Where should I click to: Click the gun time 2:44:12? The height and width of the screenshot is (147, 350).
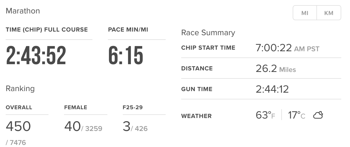pos(272,89)
